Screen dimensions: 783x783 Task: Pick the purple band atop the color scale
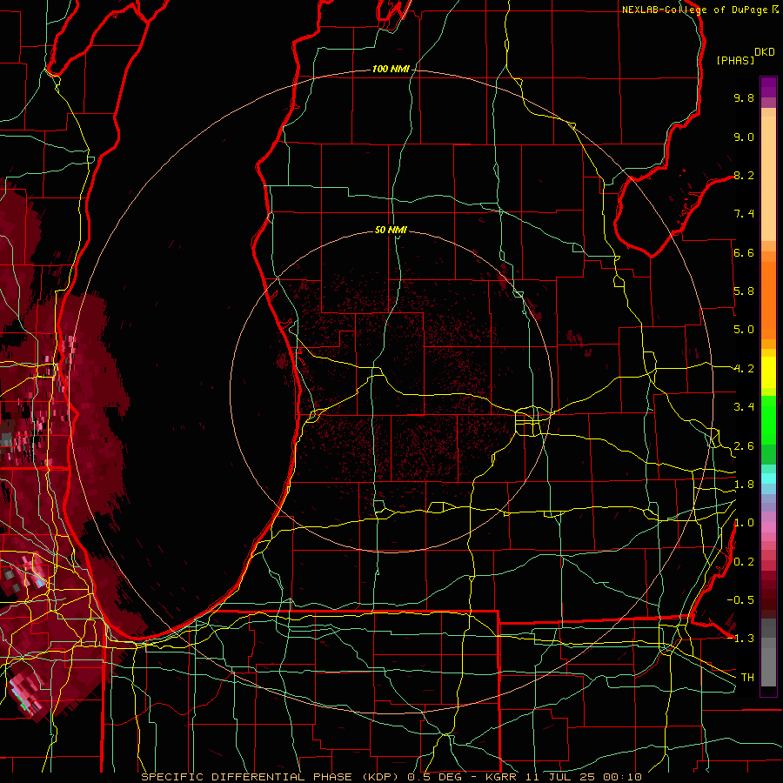pos(768,87)
